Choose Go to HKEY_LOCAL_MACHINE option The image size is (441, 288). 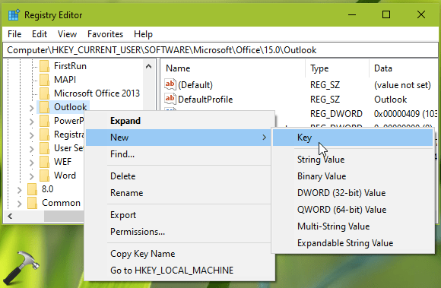tap(179, 271)
